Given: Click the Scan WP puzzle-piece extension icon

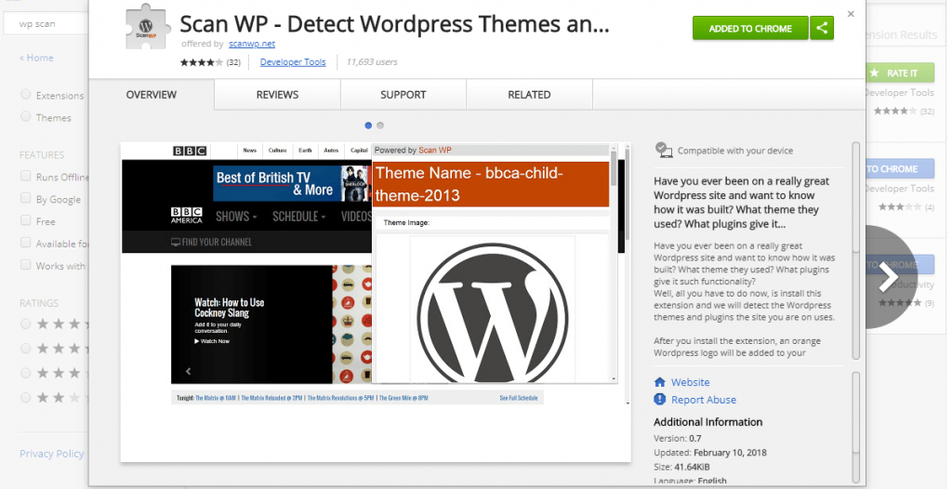Looking at the screenshot, I should 146,26.
